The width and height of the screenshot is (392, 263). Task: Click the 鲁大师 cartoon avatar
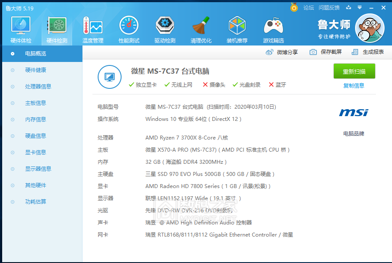(369, 28)
